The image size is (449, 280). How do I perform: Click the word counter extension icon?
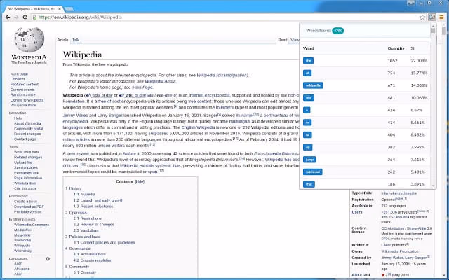click(432, 17)
